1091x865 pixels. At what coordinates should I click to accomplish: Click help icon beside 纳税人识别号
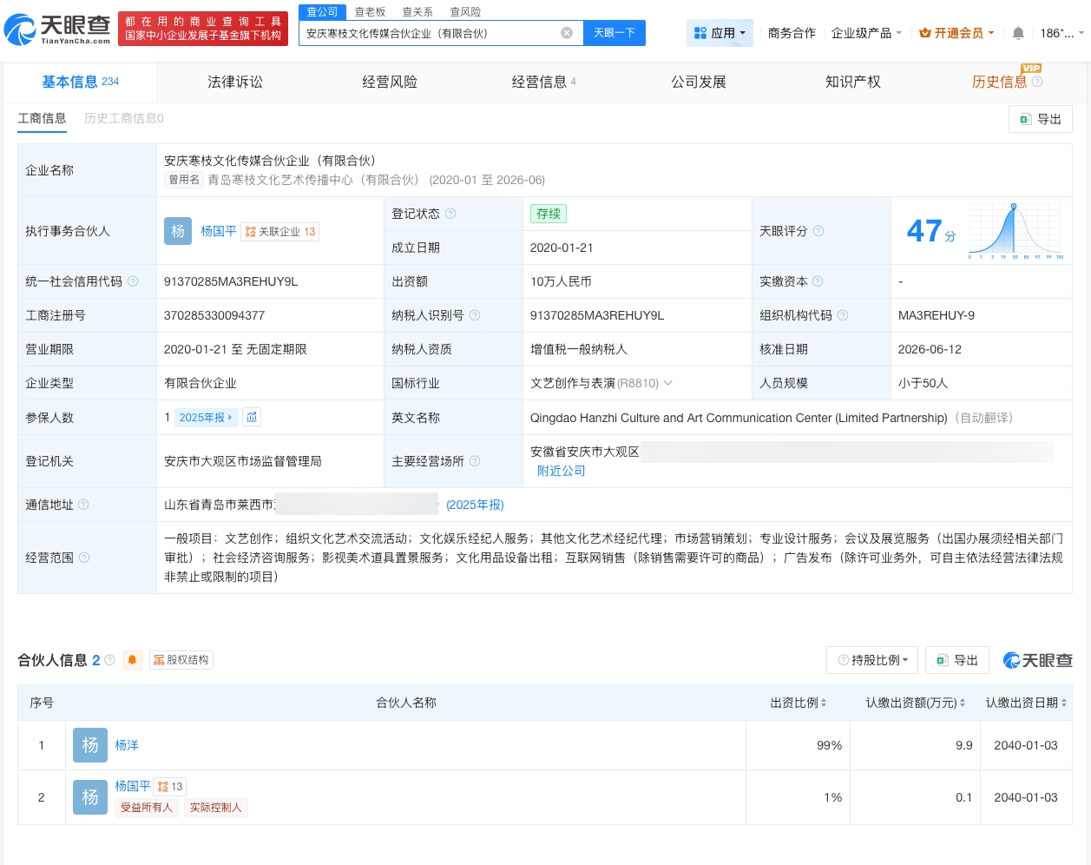(475, 315)
